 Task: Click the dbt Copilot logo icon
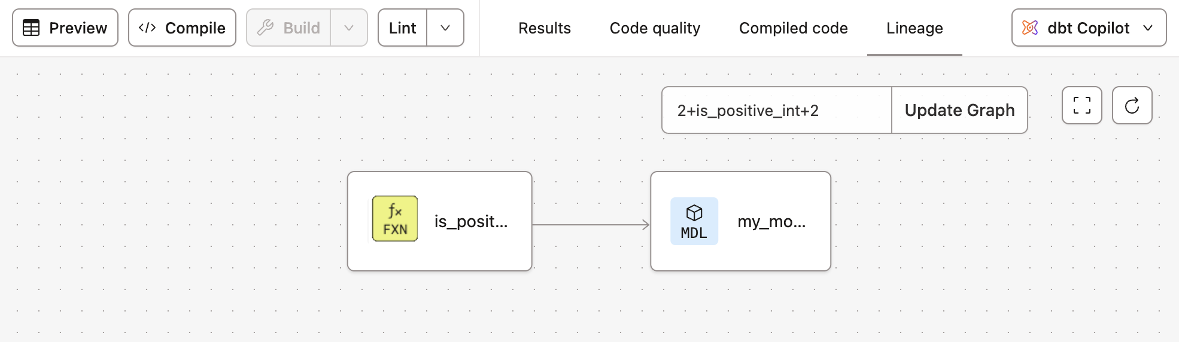(x=1030, y=28)
